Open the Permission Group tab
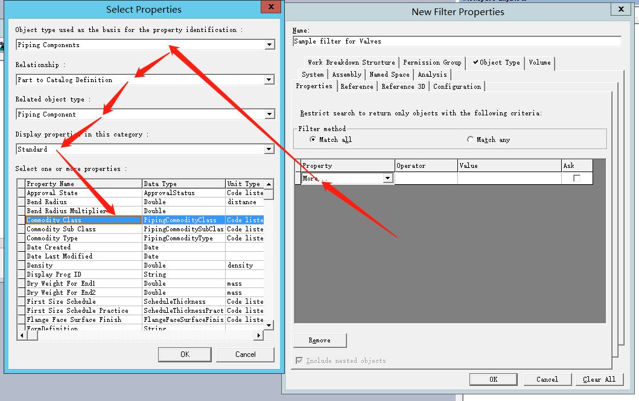 [x=432, y=62]
